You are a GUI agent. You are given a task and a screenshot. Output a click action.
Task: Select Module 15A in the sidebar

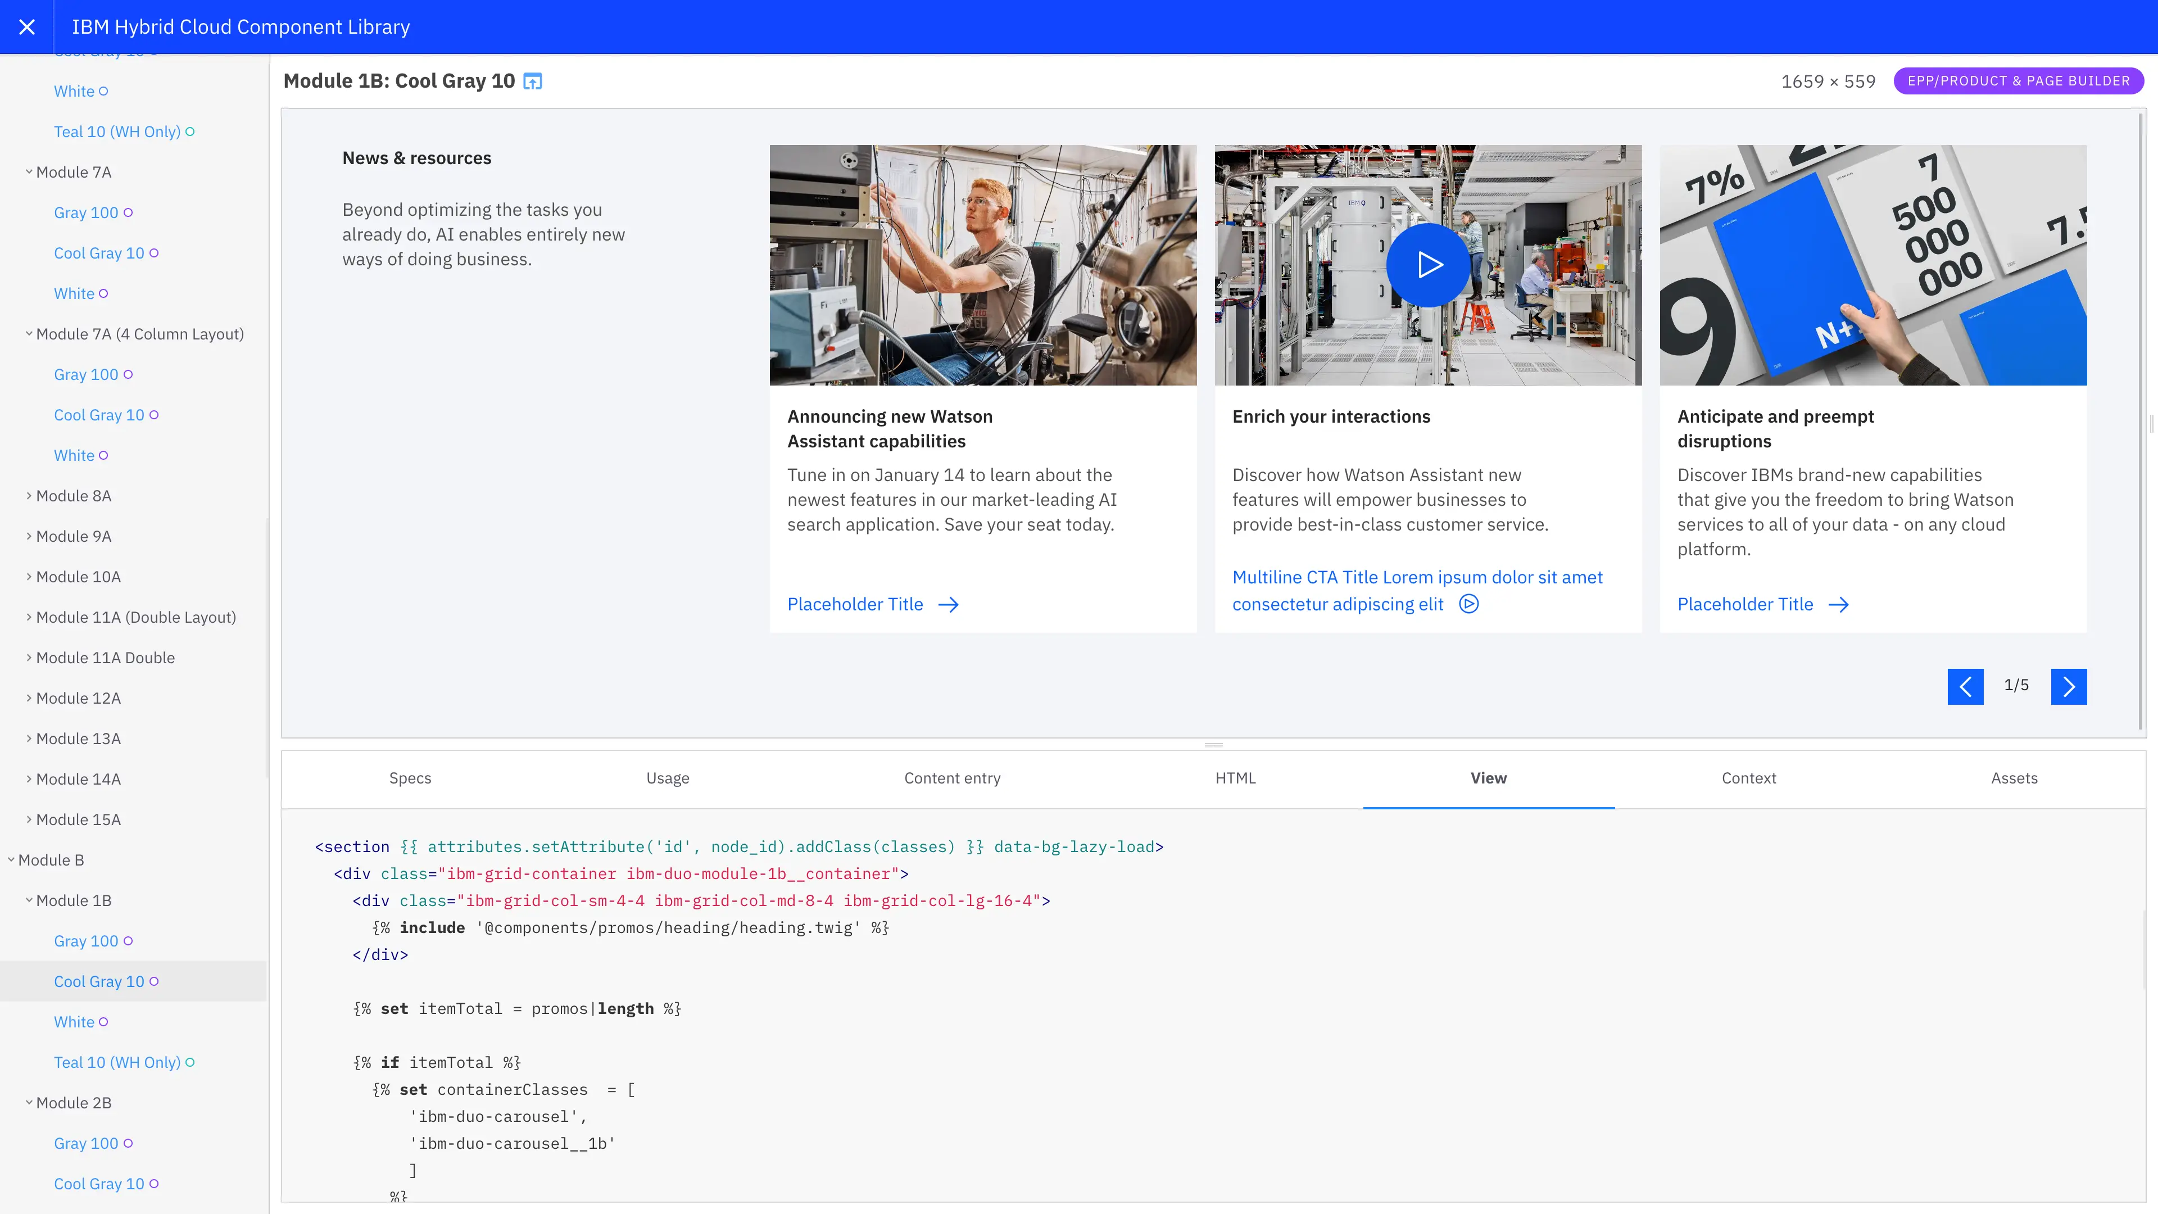pos(78,818)
